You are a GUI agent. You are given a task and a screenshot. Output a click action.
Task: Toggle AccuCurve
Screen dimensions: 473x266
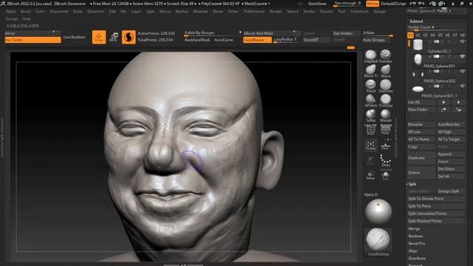[x=223, y=40]
